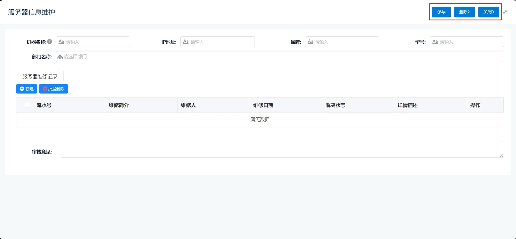Add a new record with 新建
Screen dimensions: 516x239
click(x=27, y=89)
